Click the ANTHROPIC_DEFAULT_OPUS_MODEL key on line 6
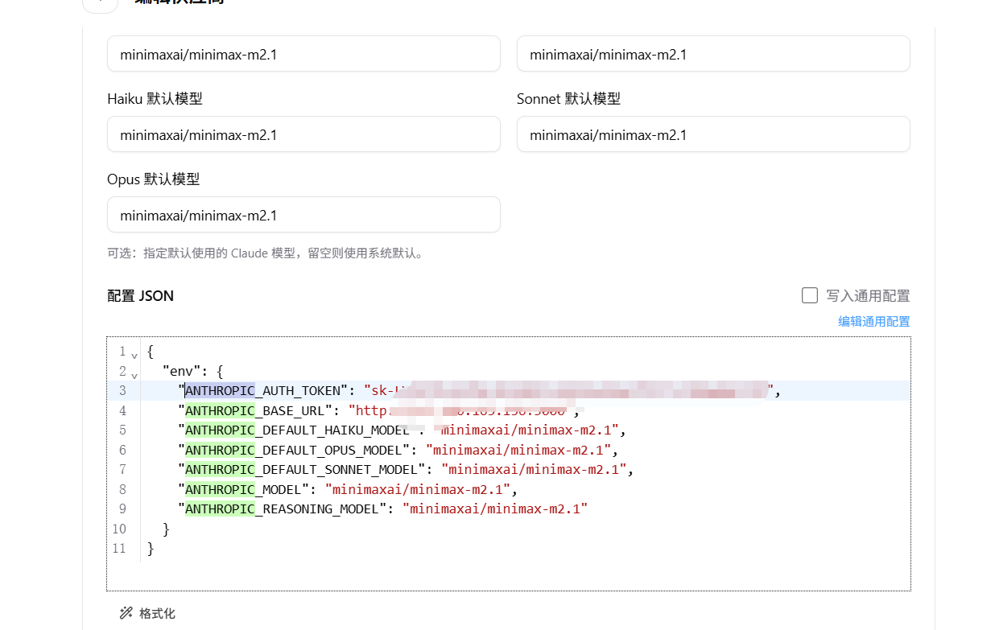995x630 pixels. (x=294, y=450)
